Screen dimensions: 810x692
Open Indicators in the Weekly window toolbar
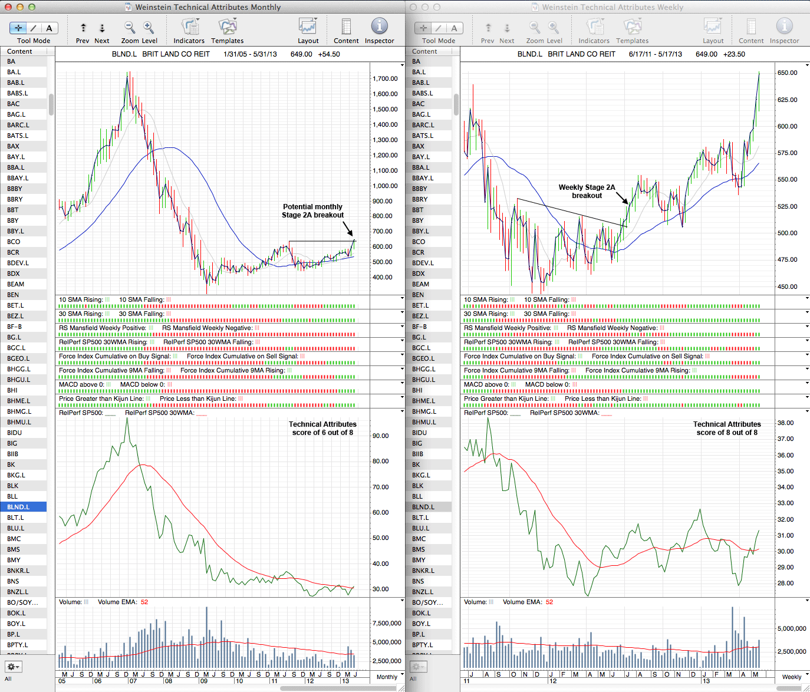pos(595,27)
